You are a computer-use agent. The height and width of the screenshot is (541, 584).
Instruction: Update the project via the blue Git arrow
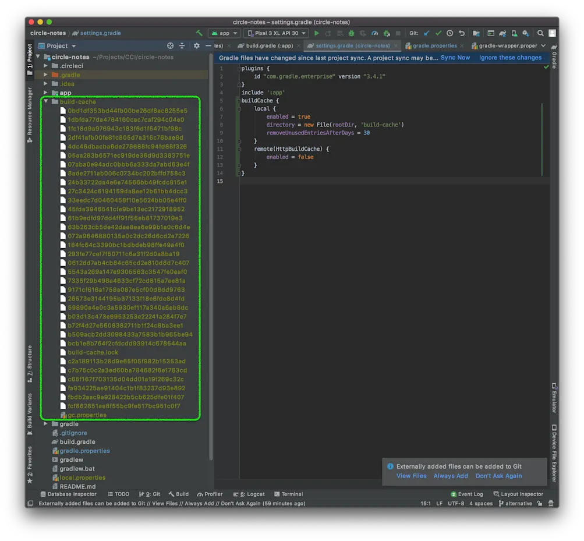click(426, 33)
